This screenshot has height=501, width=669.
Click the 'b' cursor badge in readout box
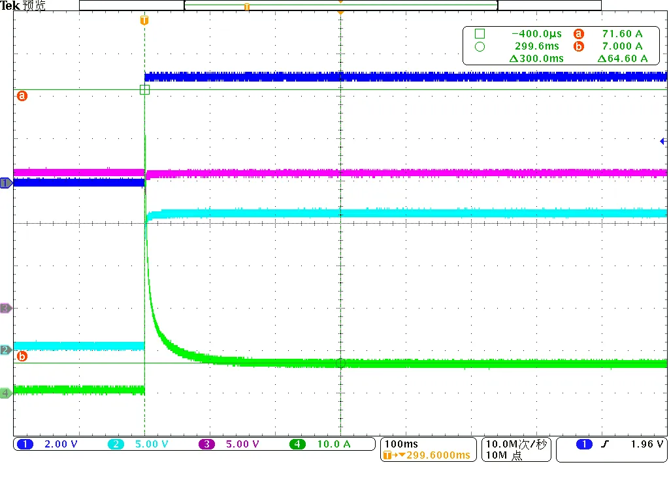pos(579,46)
